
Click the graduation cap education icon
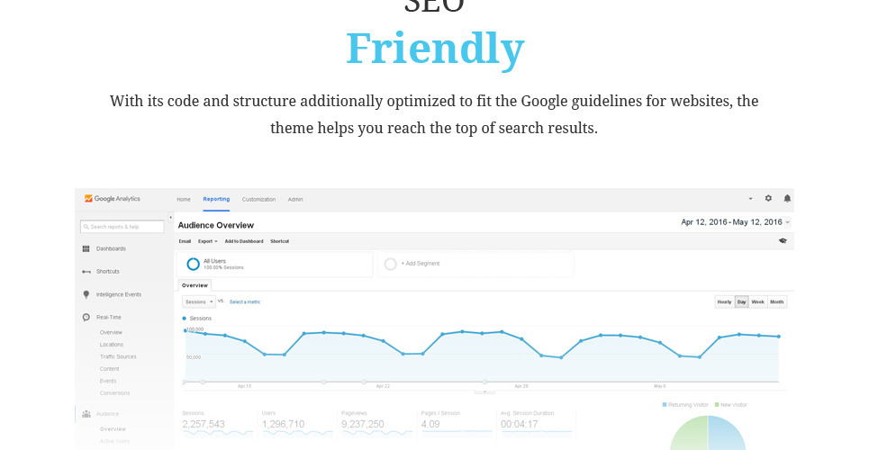point(783,241)
